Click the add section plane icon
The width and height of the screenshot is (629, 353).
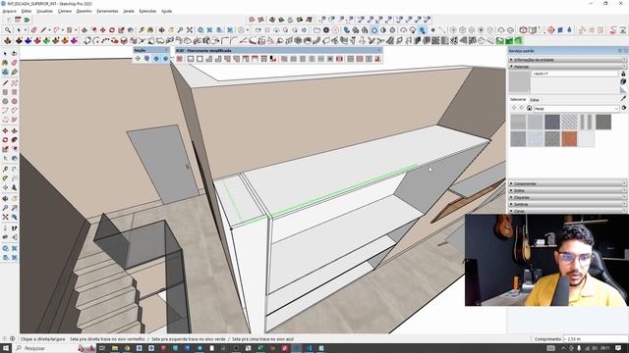pyautogui.click(x=138, y=59)
